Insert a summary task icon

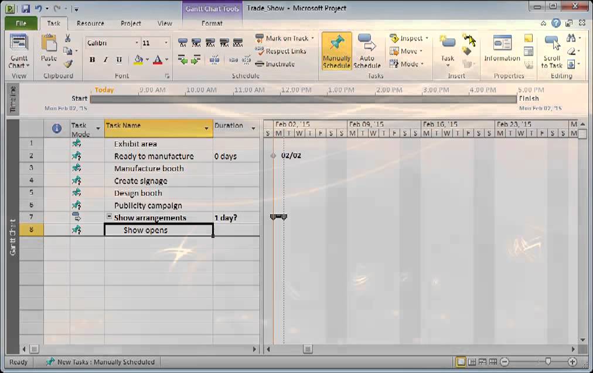tap(469, 39)
